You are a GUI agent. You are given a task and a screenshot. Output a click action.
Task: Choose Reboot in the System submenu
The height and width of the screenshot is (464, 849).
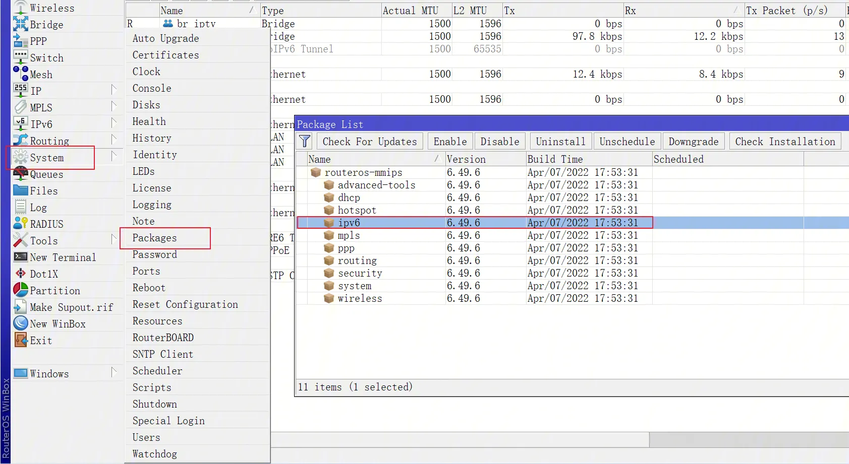point(149,288)
